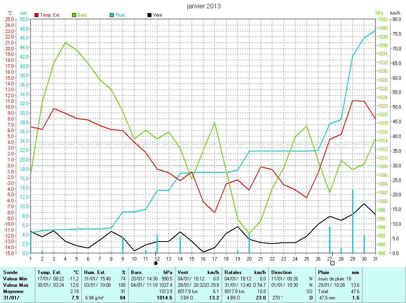Click the black Vent legend square
This screenshot has height=303, width=406.
click(x=149, y=15)
